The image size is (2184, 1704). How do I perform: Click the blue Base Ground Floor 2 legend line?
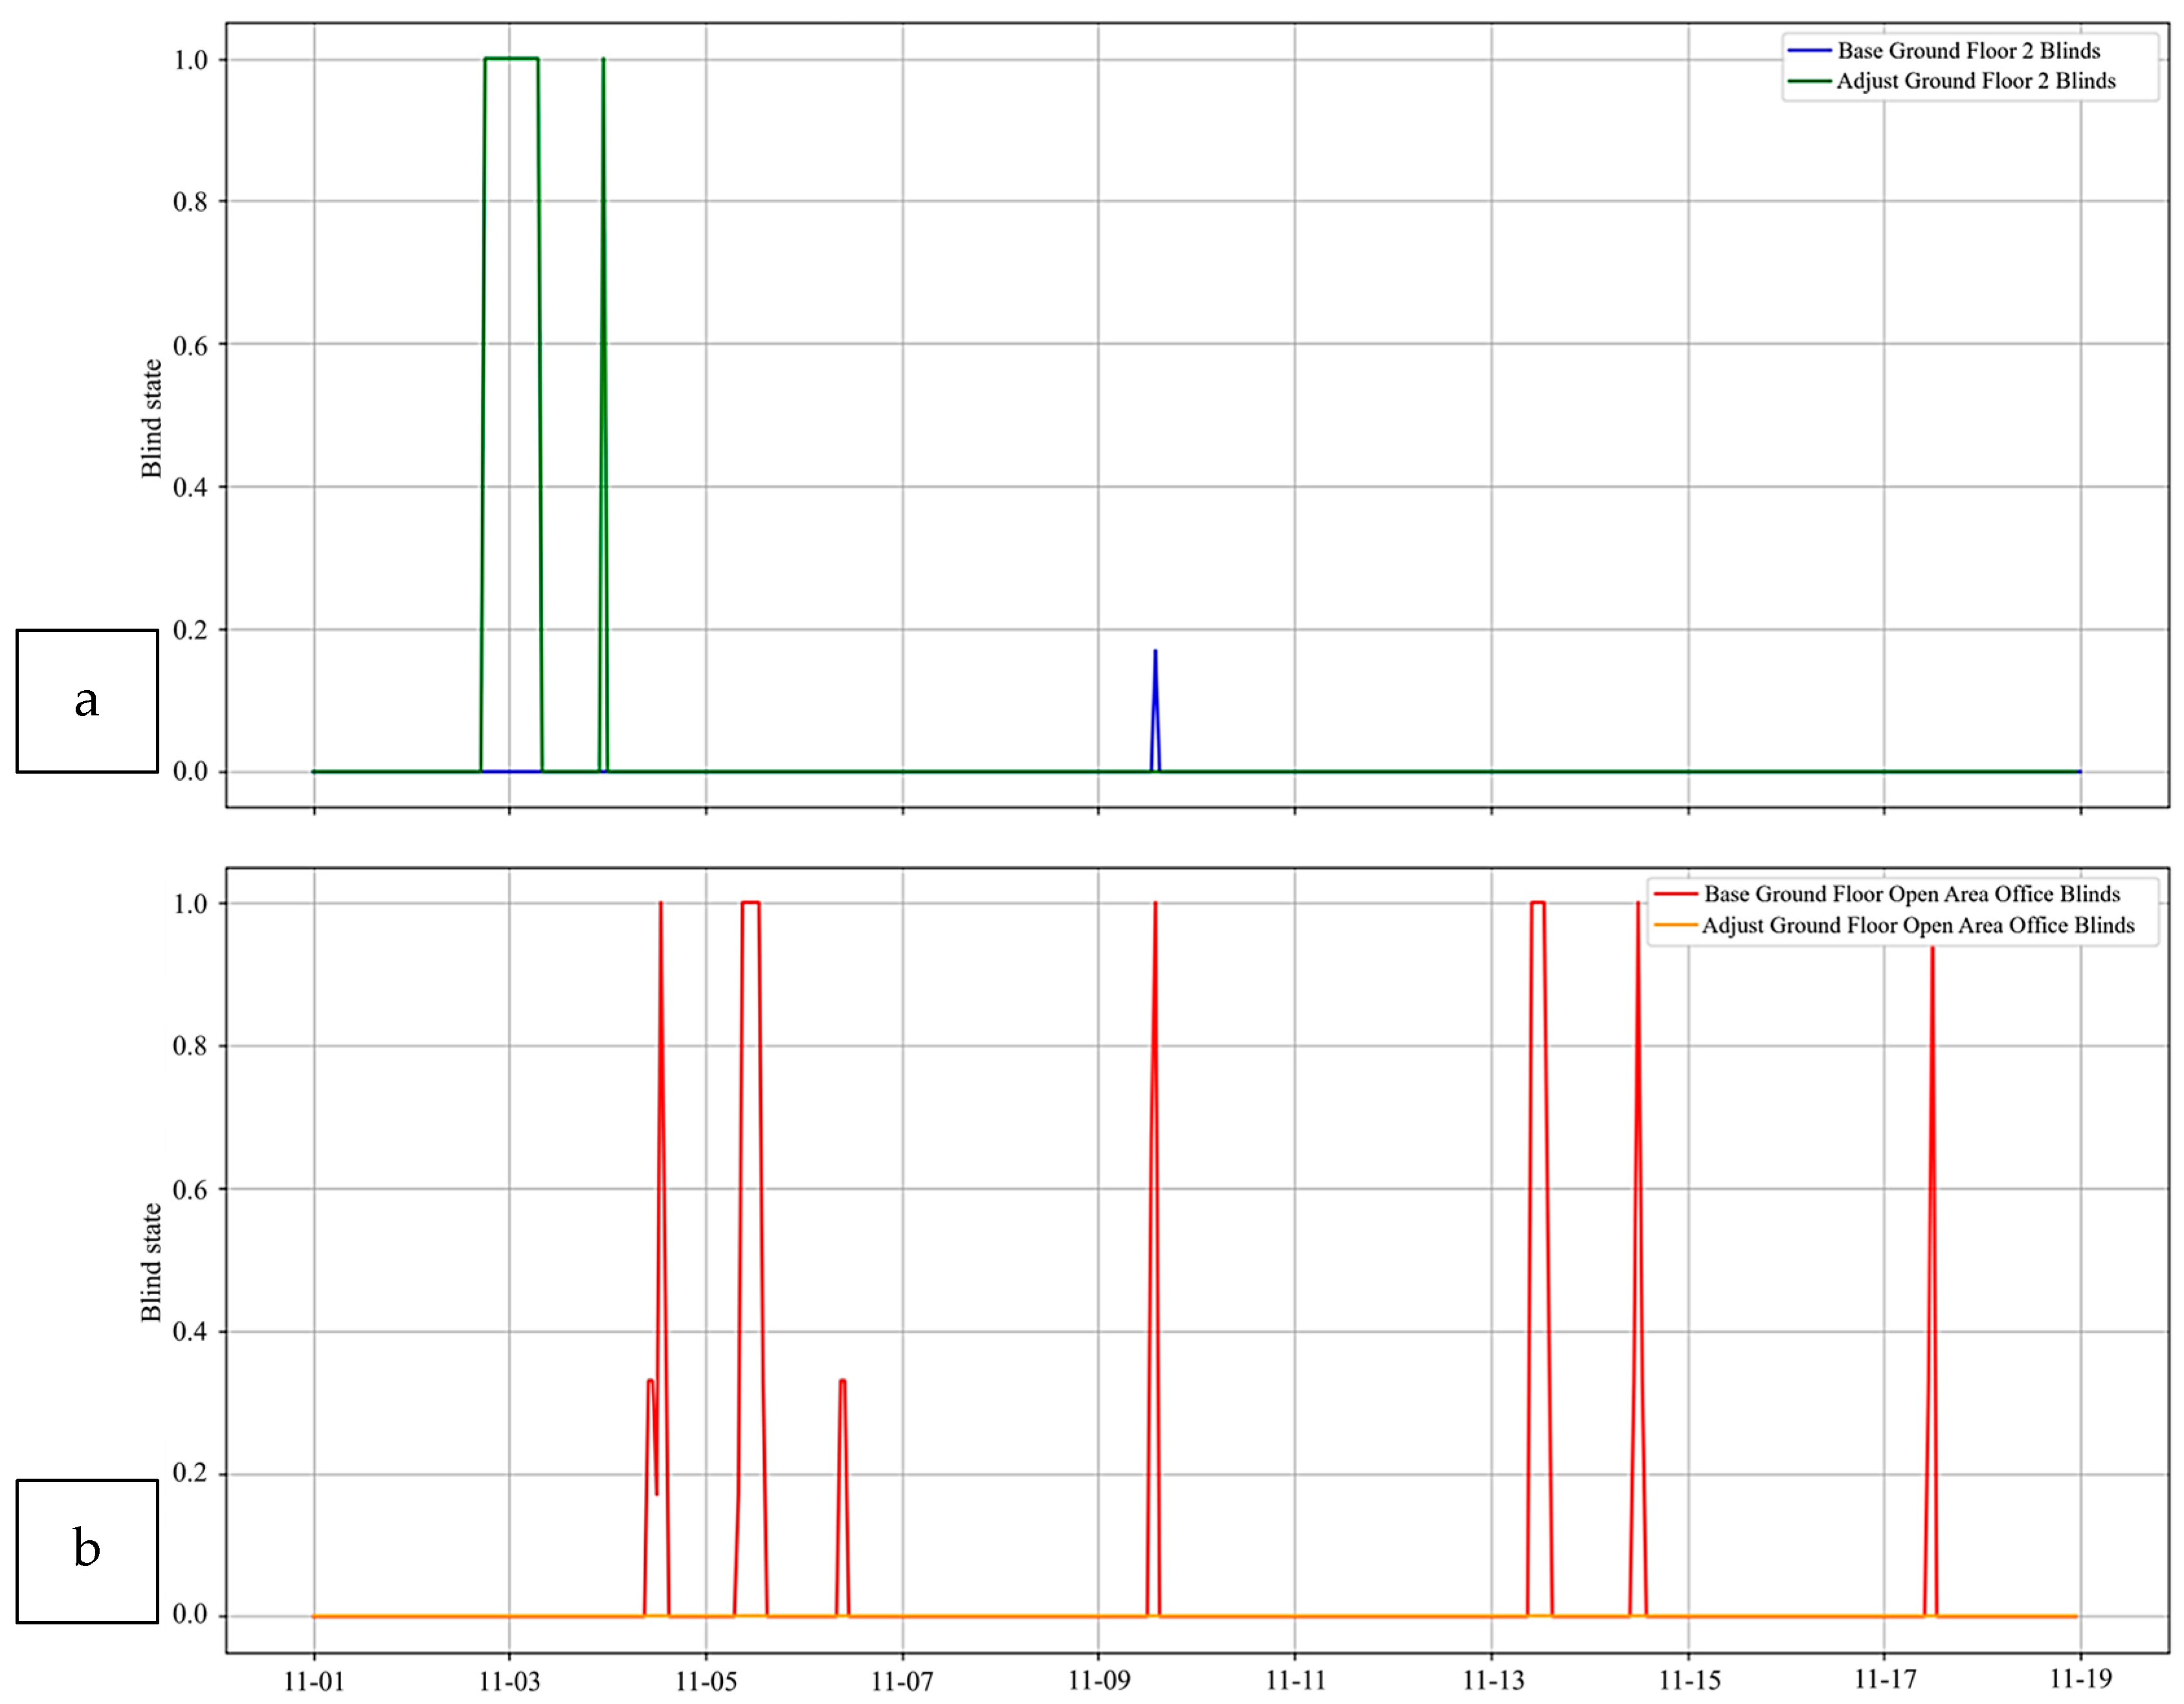[1809, 50]
